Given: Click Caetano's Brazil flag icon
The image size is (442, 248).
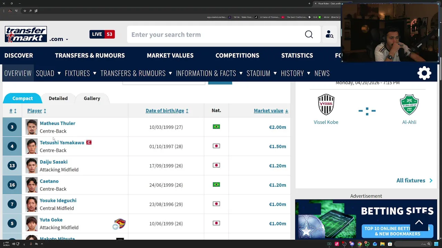Looking at the screenshot, I should pos(216,185).
